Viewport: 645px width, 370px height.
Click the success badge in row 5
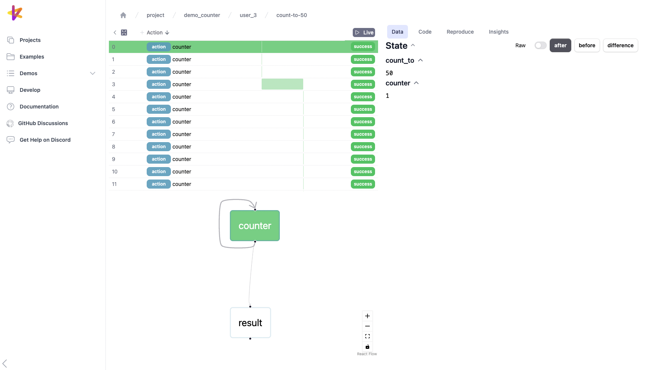[x=363, y=109]
